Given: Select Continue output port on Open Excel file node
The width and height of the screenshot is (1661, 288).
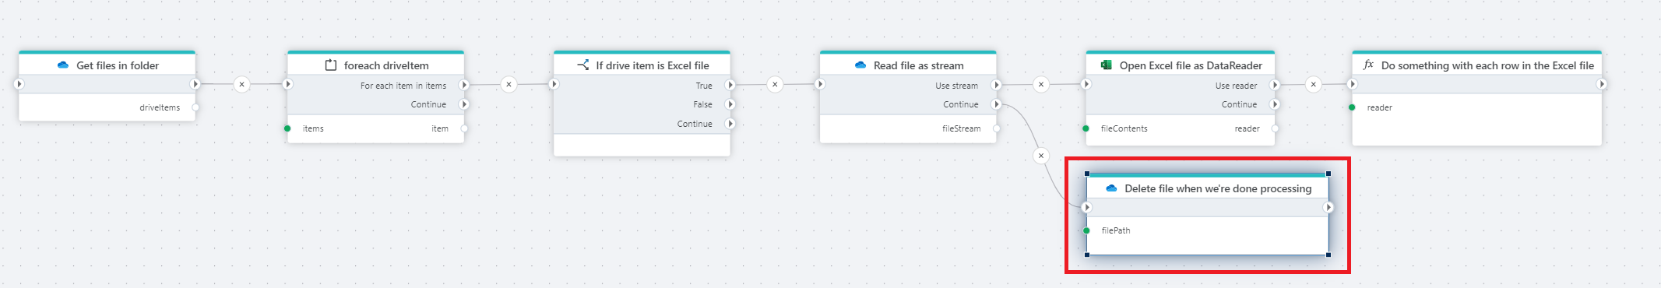Looking at the screenshot, I should [1275, 104].
